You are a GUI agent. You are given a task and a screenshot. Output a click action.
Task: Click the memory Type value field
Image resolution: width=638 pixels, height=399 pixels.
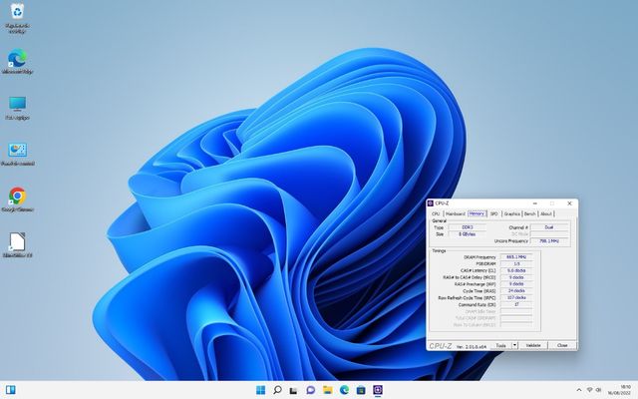coord(468,227)
